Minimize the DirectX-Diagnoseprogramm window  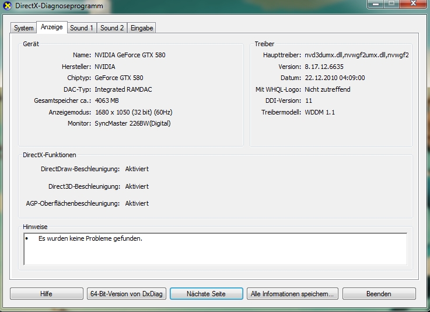tap(376, 4)
